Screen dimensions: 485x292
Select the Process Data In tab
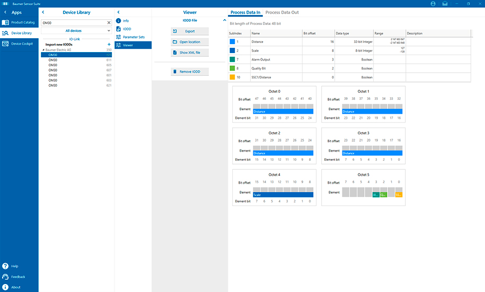(x=245, y=12)
